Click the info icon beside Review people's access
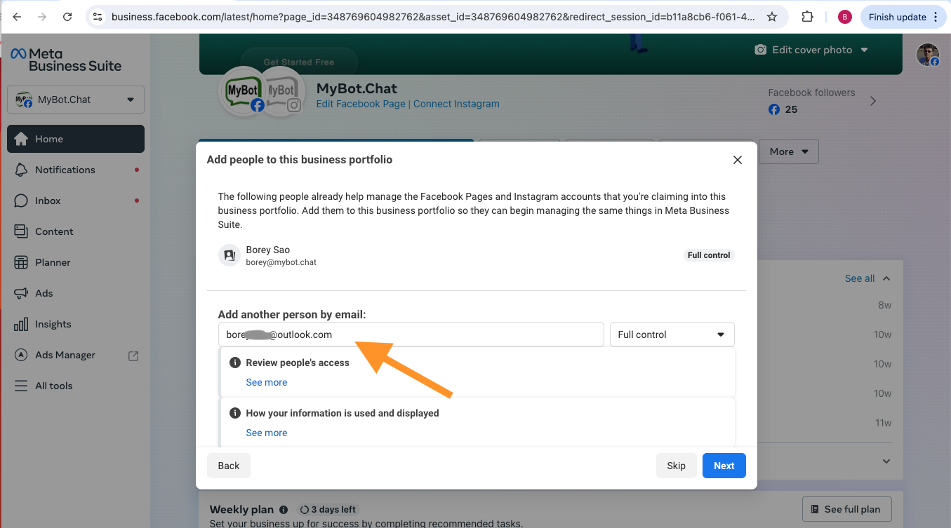The width and height of the screenshot is (951, 528). pyautogui.click(x=235, y=363)
